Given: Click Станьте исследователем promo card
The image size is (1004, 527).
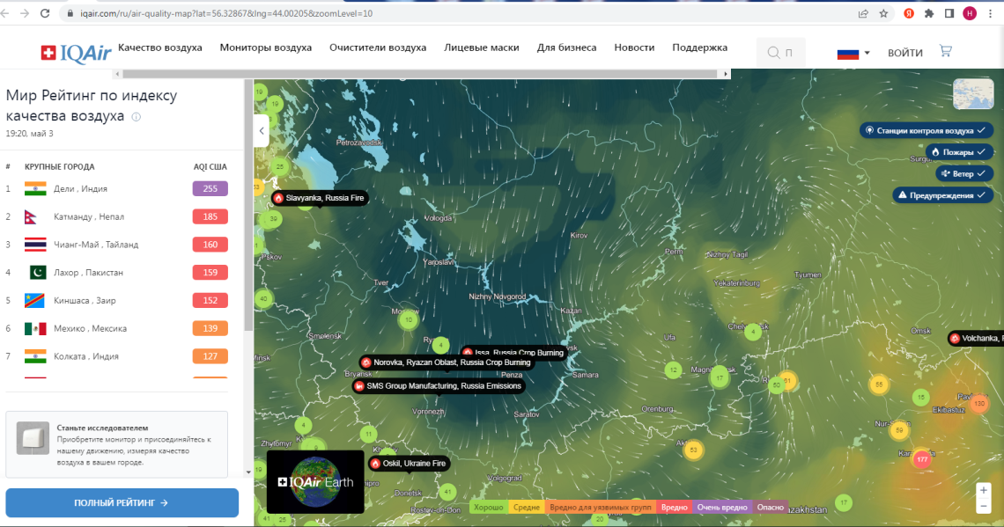Looking at the screenshot, I should coord(116,444).
